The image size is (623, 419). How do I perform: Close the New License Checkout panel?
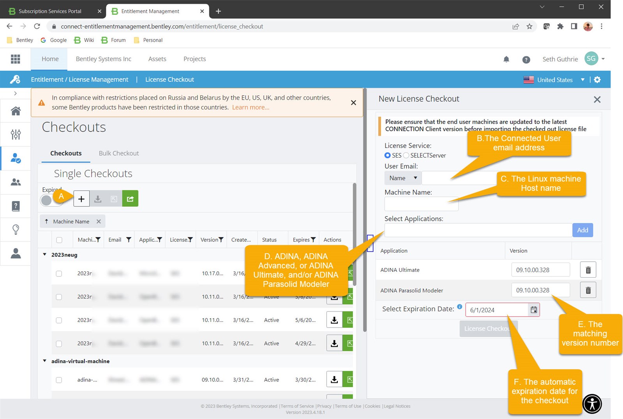(597, 100)
